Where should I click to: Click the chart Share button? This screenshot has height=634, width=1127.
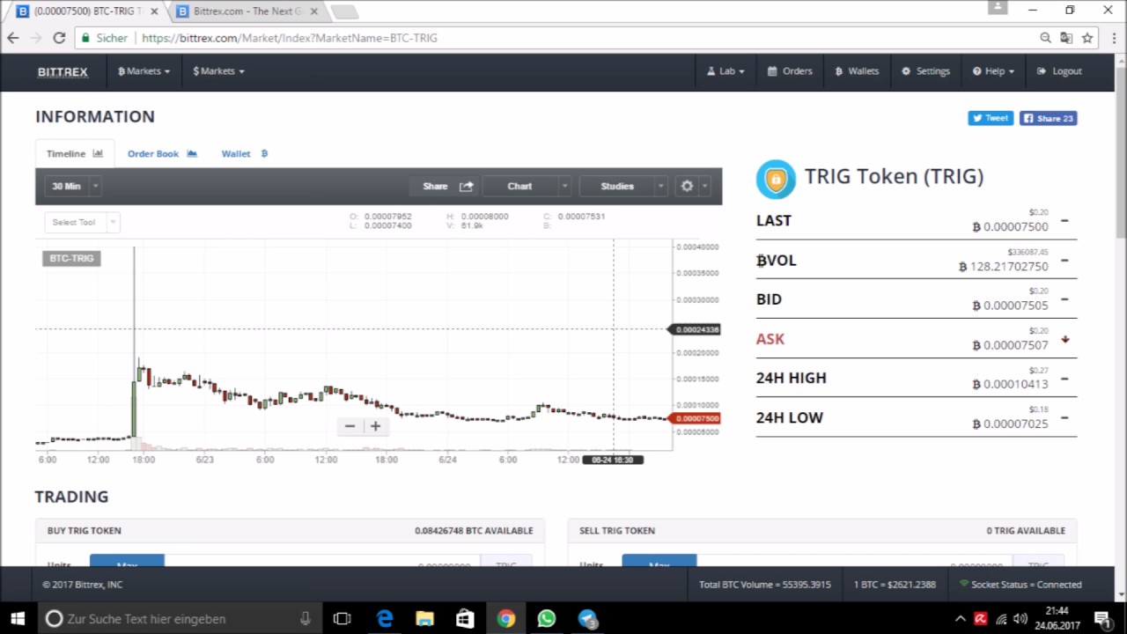(x=447, y=186)
